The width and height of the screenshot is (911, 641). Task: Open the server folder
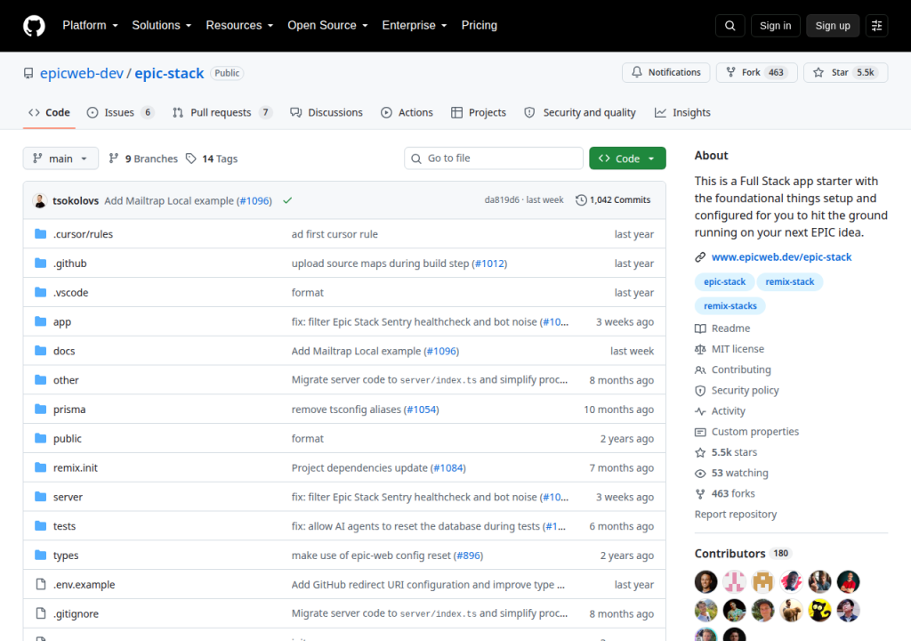click(68, 497)
